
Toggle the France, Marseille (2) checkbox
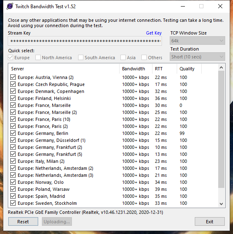tap(13, 112)
